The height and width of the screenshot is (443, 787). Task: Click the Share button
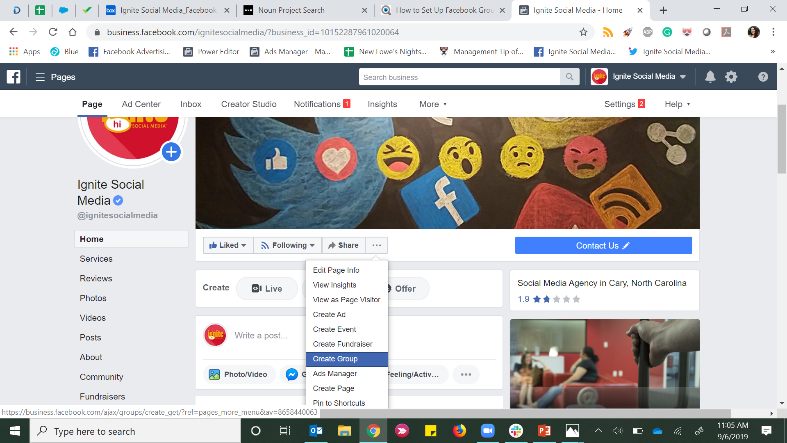343,245
